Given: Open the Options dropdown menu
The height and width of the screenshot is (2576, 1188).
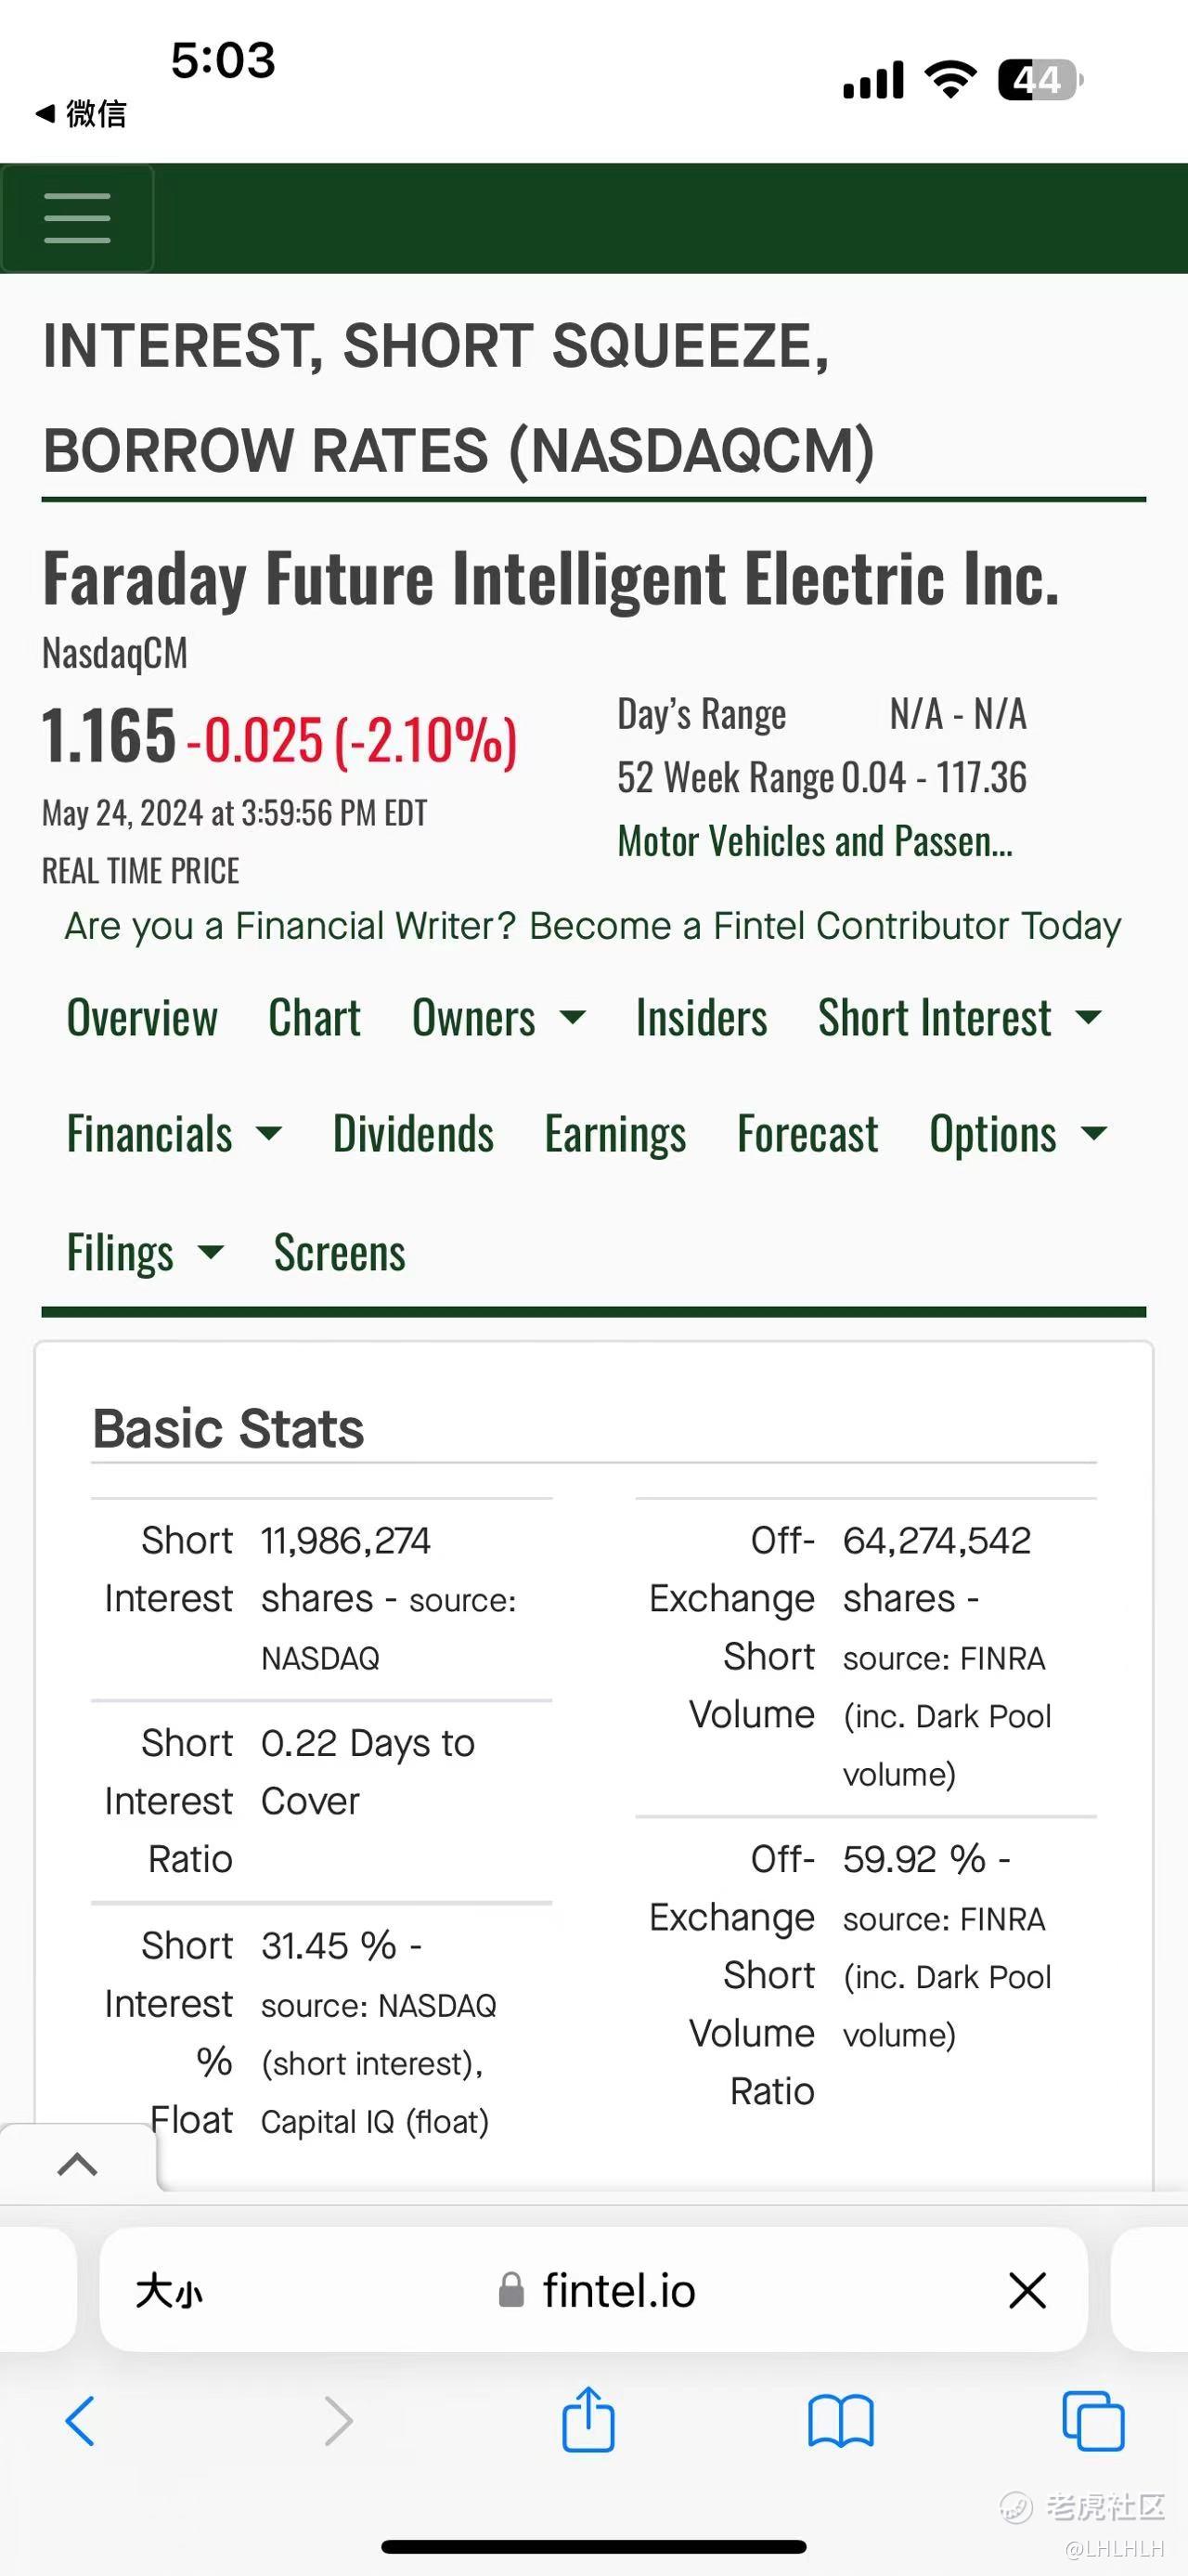Looking at the screenshot, I should [1017, 1134].
